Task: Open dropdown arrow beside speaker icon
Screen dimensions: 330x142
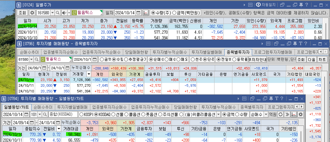Action: [x=69, y=13]
